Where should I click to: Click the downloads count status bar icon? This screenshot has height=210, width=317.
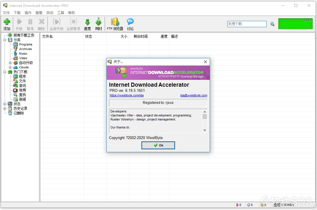click(249, 205)
